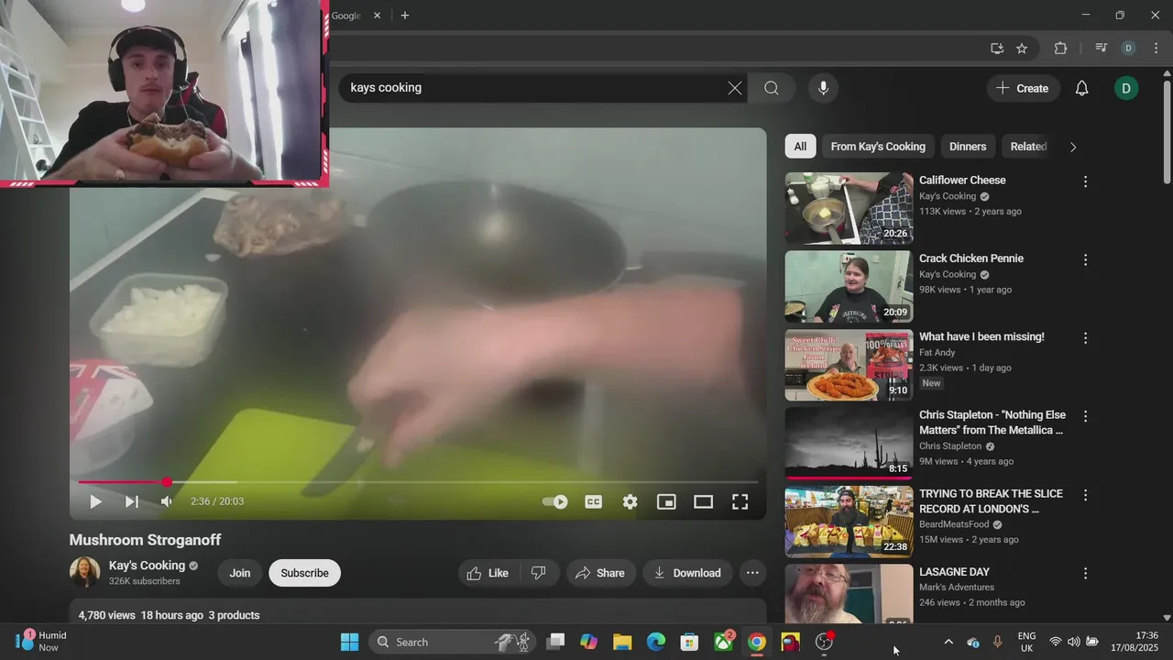Viewport: 1173px width, 660px height.
Task: Open Chrome profile D avatar
Action: 1129,49
